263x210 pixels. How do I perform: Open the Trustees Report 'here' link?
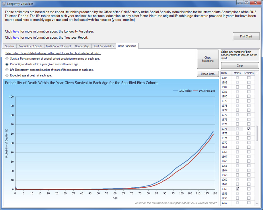(16, 38)
